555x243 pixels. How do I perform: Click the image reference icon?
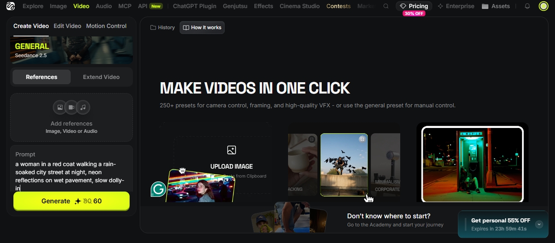point(60,107)
